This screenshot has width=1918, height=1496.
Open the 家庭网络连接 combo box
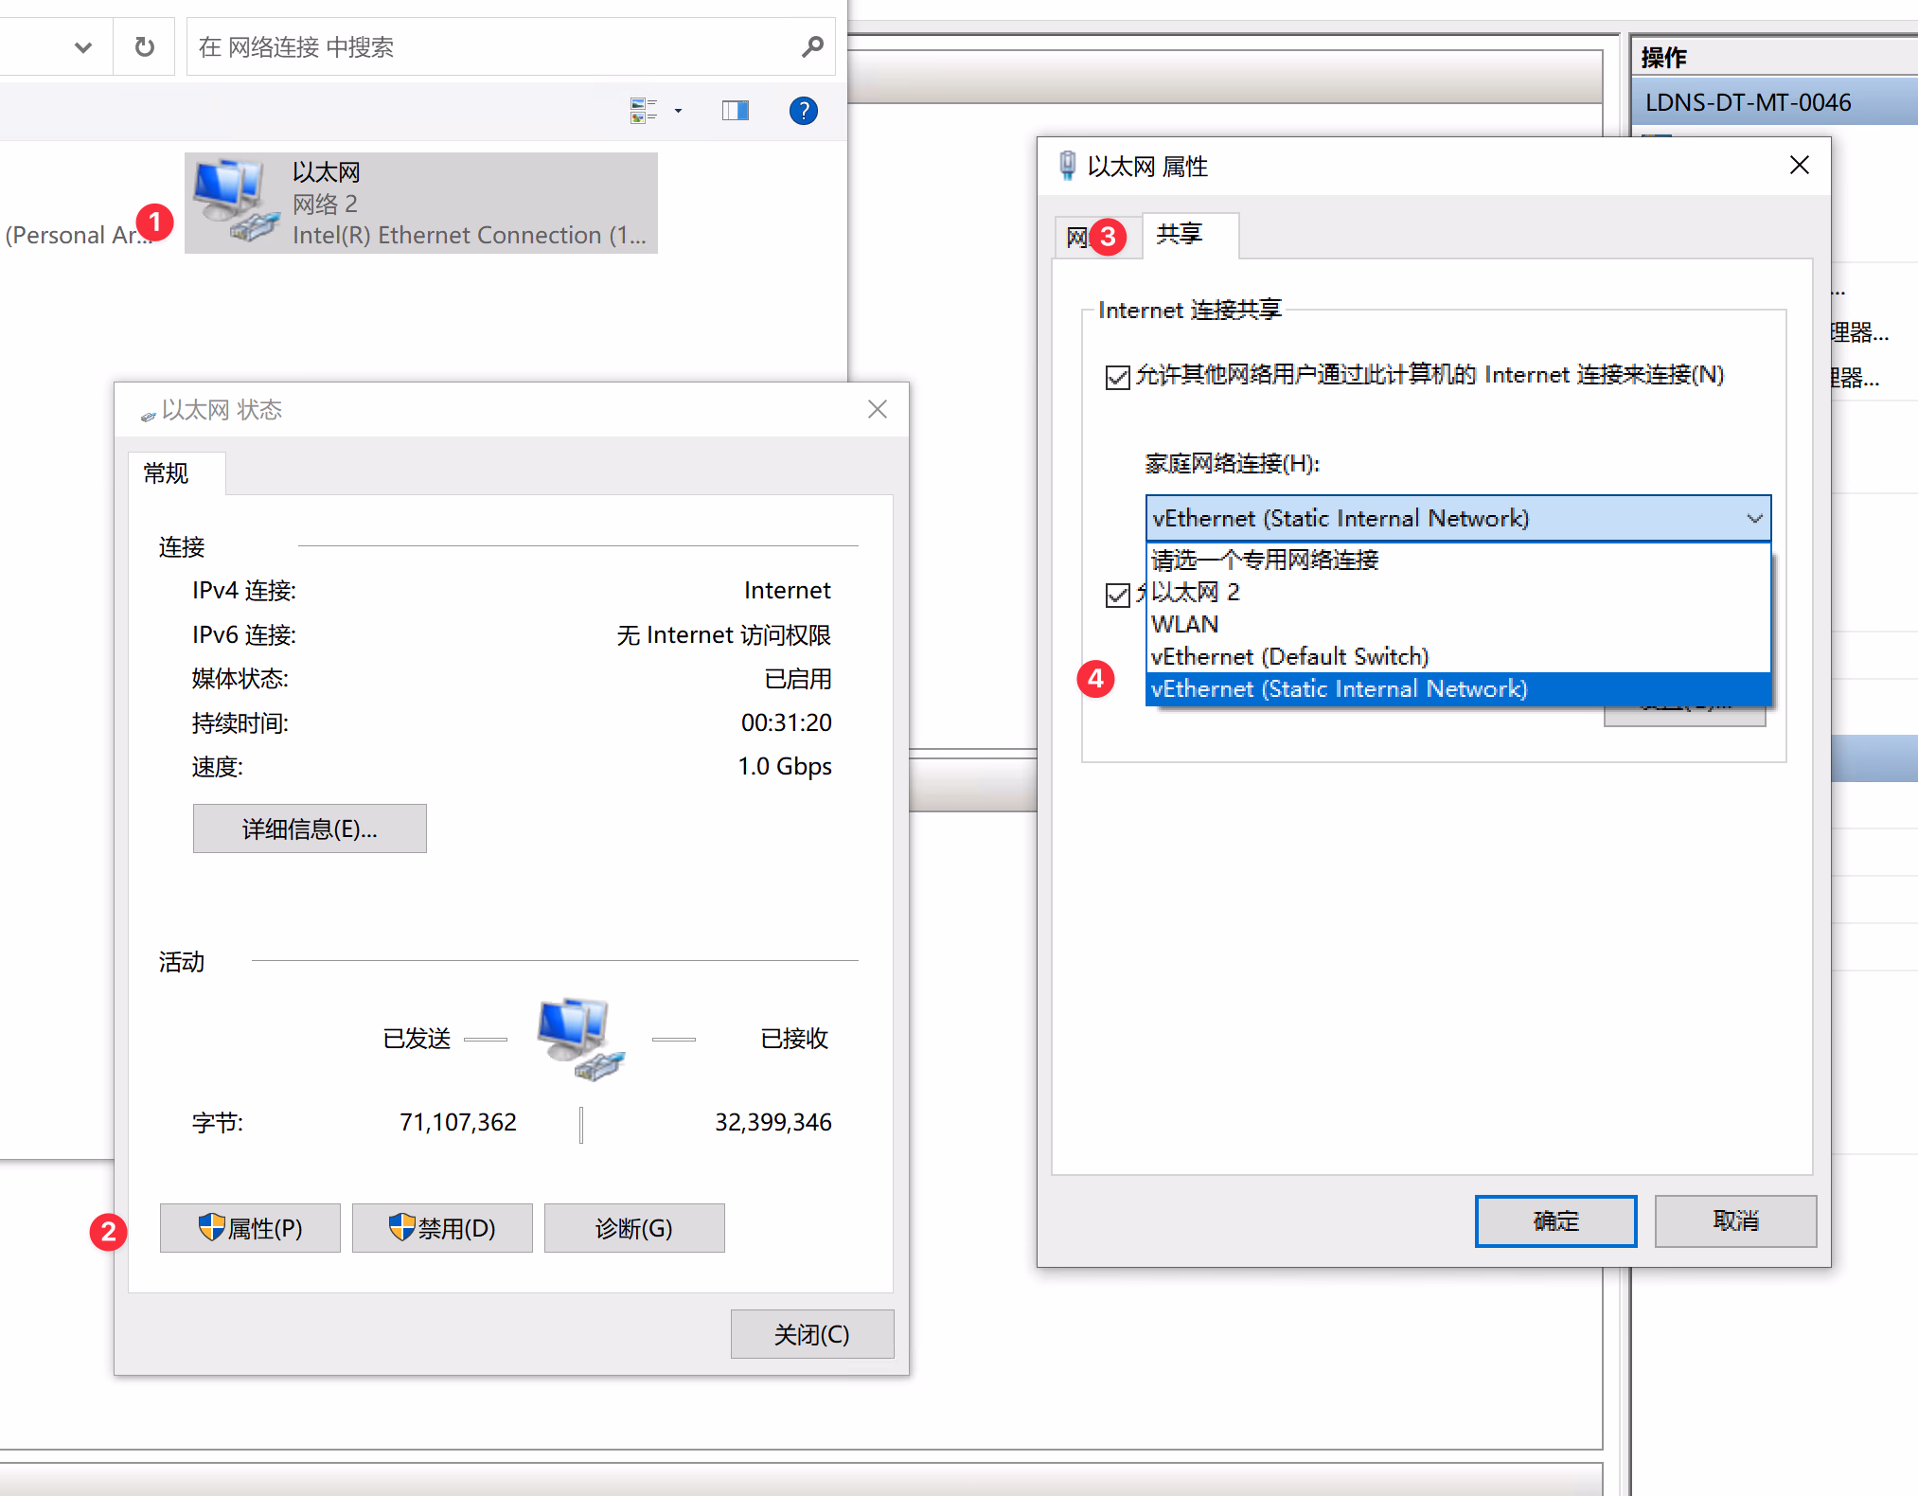click(1457, 518)
